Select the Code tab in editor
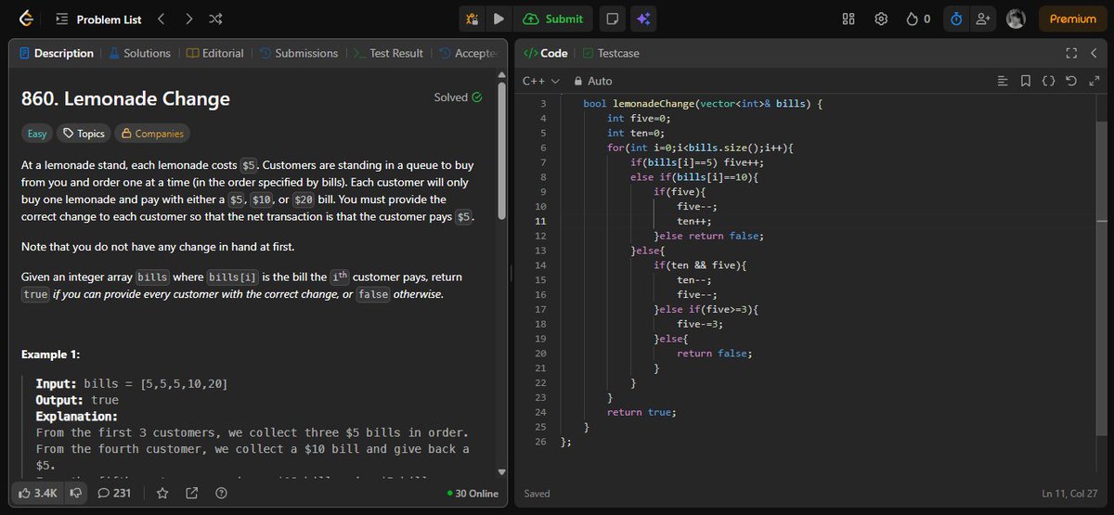Viewport: 1114px width, 515px height. [x=546, y=53]
